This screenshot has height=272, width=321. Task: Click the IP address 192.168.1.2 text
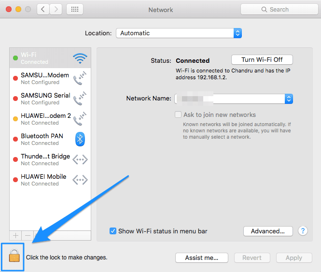[212, 77]
